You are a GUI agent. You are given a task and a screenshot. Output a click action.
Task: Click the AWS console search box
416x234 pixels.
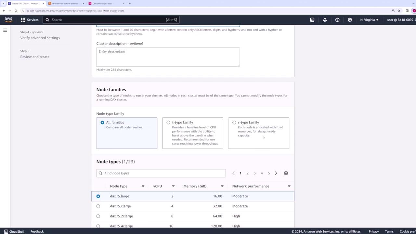[x=111, y=20]
